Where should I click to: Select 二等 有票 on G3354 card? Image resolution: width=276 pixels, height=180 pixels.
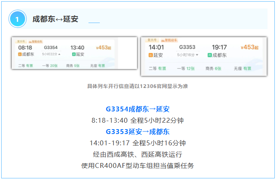(25, 65)
